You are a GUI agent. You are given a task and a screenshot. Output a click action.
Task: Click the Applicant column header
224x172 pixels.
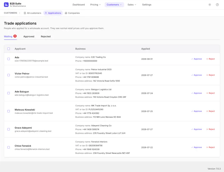[20, 49]
